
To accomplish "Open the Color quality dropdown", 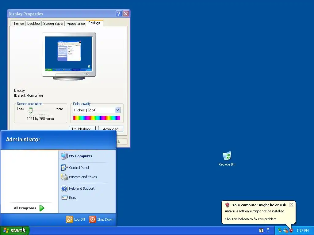I will pyautogui.click(x=117, y=110).
